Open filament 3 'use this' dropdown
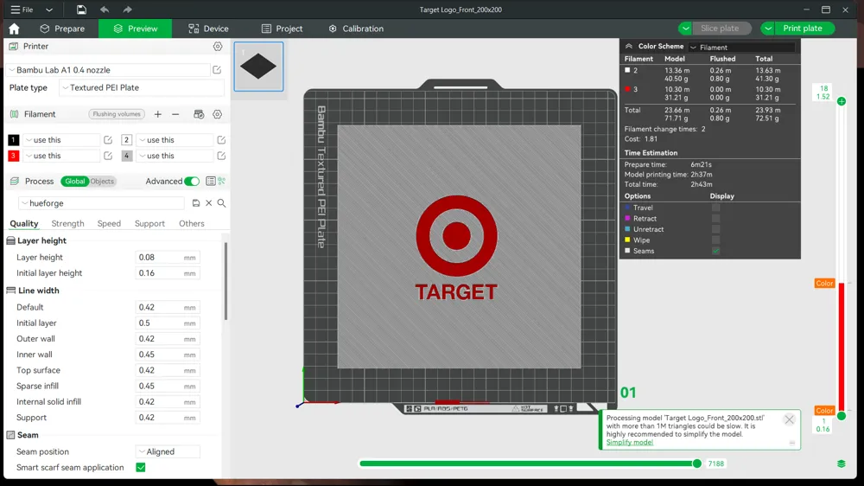 point(61,156)
